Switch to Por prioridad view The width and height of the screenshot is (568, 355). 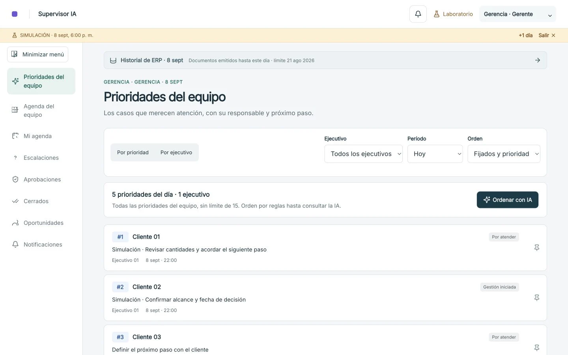(x=133, y=153)
